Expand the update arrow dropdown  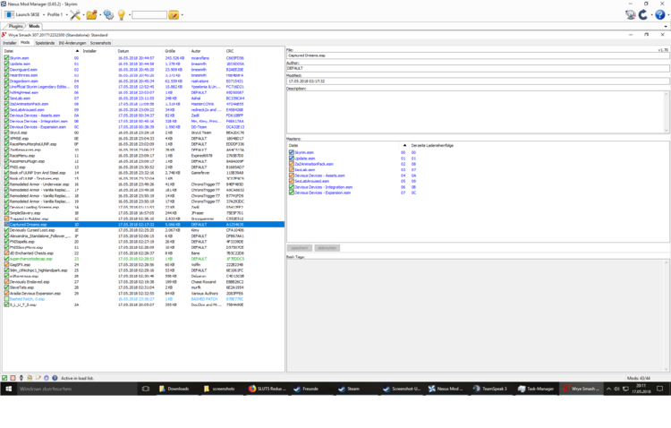pos(651,15)
